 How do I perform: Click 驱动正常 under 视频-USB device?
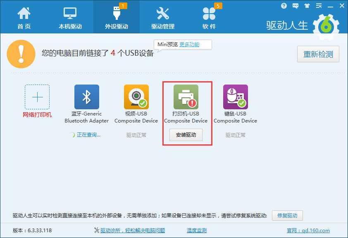tap(136, 135)
